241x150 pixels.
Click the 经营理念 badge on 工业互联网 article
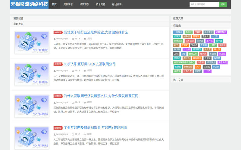coord(58,128)
